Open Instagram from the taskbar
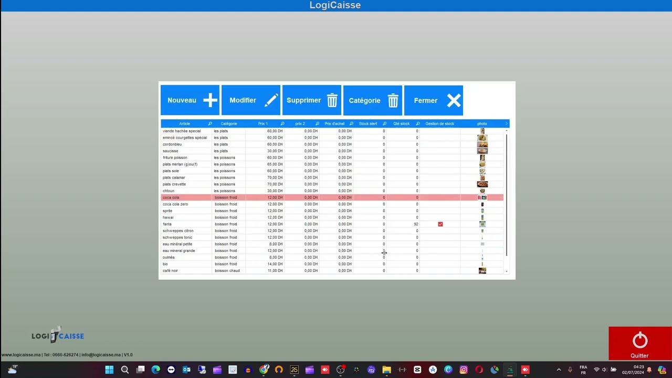 click(x=464, y=370)
